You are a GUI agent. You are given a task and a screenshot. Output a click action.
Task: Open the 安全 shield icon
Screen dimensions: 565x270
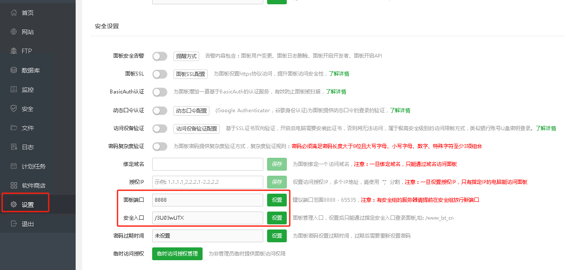pos(14,109)
